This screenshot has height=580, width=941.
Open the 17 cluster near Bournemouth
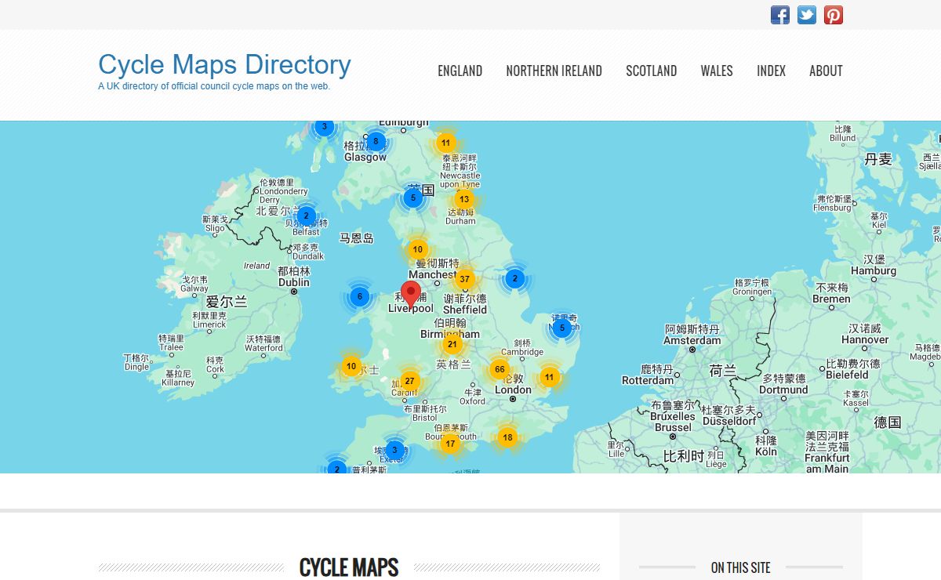(449, 444)
